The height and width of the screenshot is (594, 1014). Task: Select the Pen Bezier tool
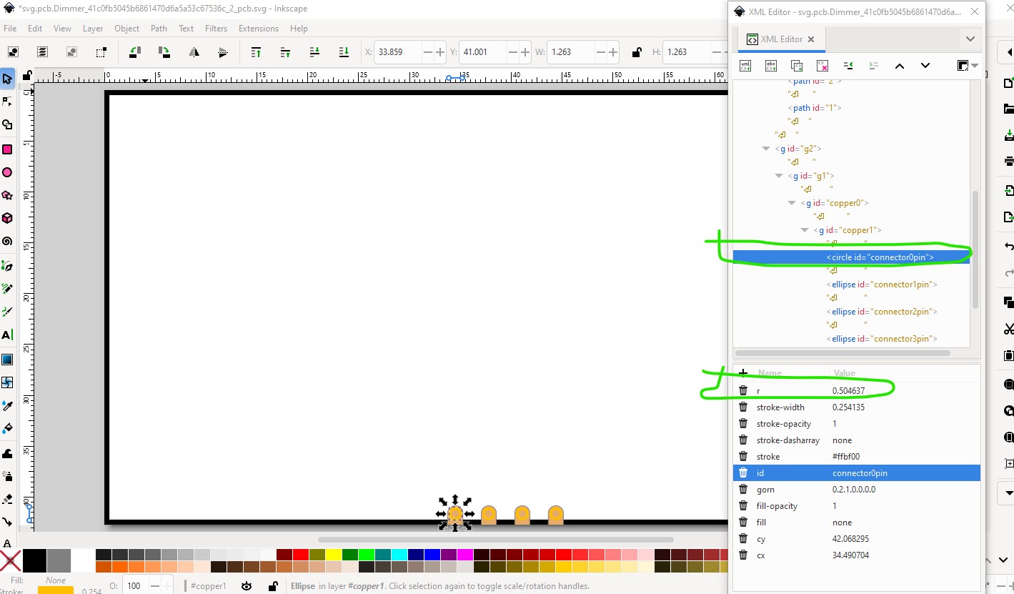coord(7,266)
